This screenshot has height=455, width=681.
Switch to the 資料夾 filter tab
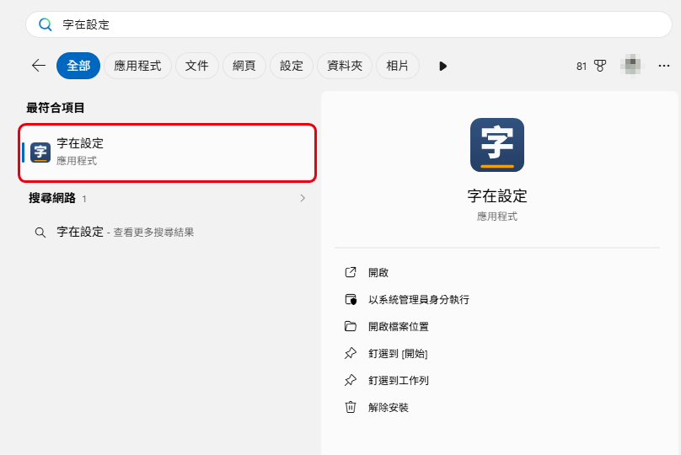click(x=345, y=66)
